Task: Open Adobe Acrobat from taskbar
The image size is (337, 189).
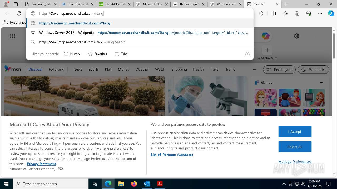Action: tap(160, 184)
